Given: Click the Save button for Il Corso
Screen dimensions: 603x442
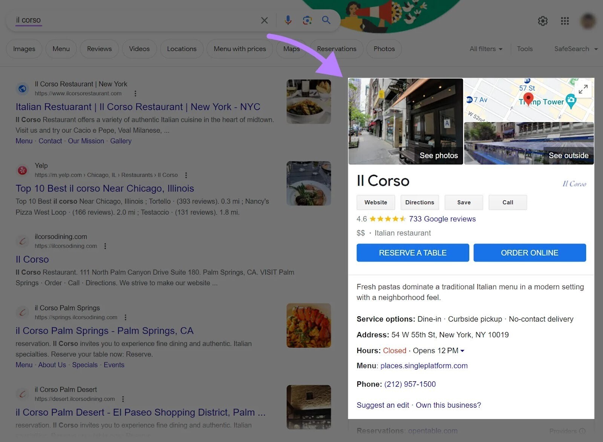Looking at the screenshot, I should 464,203.
